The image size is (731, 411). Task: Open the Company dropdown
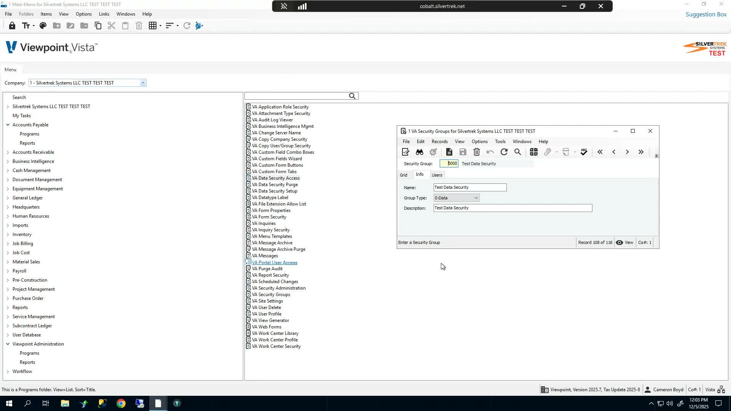coord(143,83)
